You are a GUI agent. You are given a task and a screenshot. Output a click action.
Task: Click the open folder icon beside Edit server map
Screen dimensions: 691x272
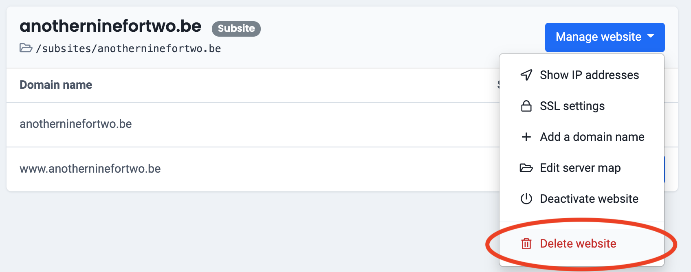click(x=526, y=168)
